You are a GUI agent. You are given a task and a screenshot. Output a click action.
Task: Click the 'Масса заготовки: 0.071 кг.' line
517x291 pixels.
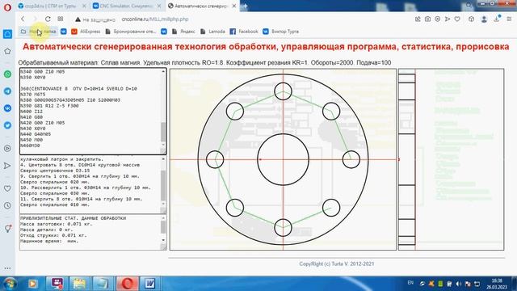56,224
